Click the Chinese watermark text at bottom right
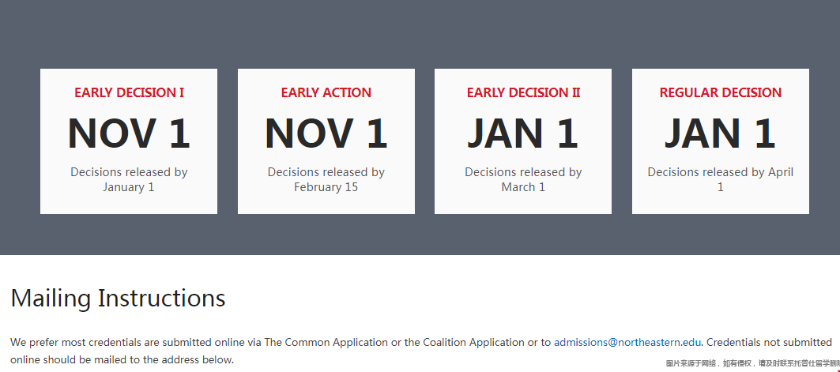Screen dimensions: 840x372 click(752, 363)
